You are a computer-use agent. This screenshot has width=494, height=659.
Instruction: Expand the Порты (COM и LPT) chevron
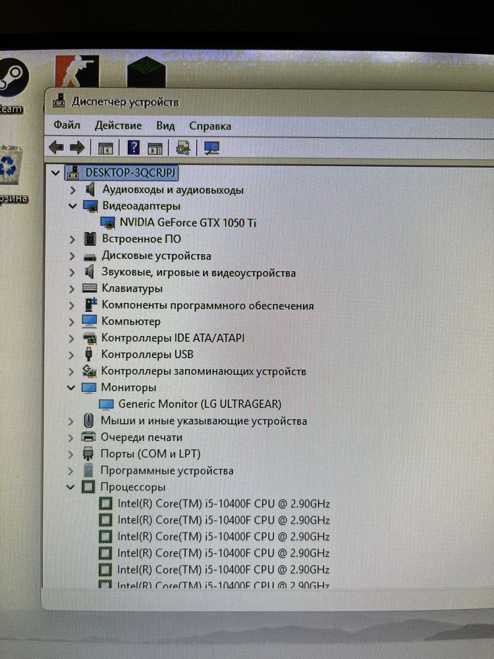(x=70, y=454)
